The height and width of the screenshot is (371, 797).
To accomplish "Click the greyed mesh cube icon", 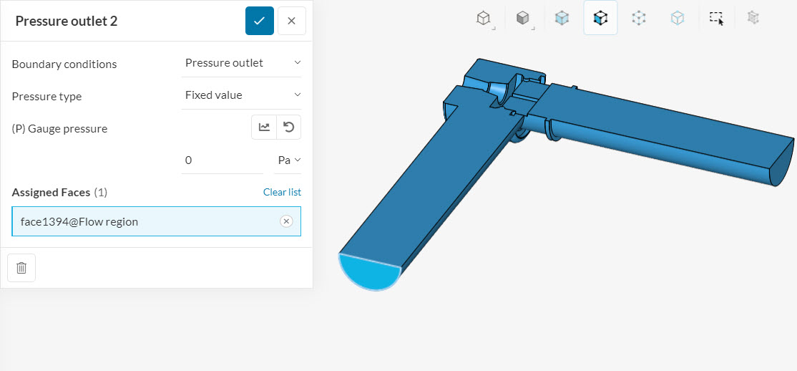I will pos(753,19).
